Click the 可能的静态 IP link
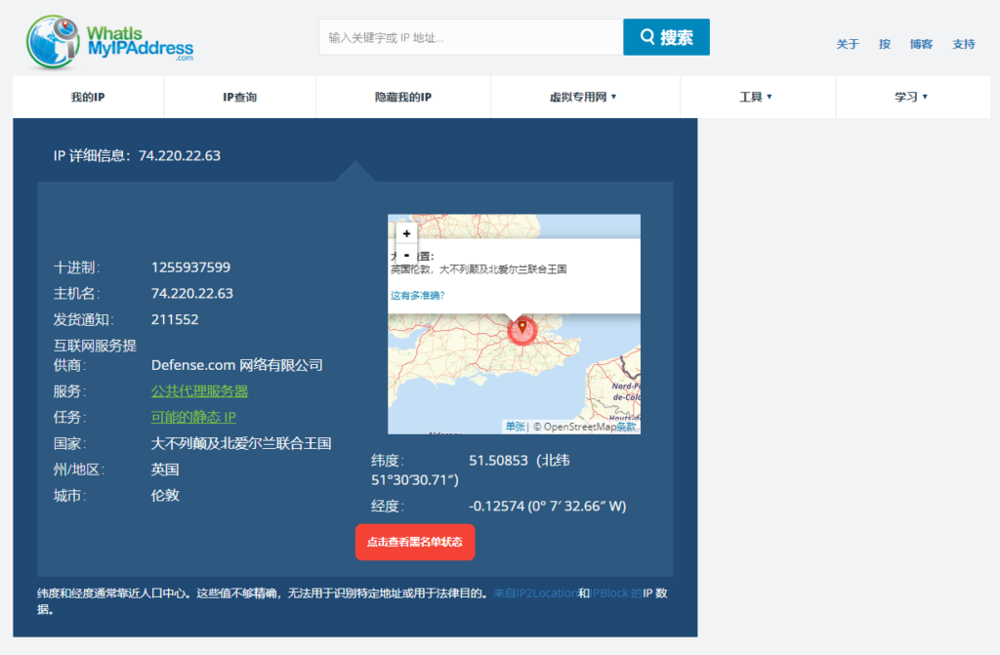The height and width of the screenshot is (655, 1000). coord(193,418)
